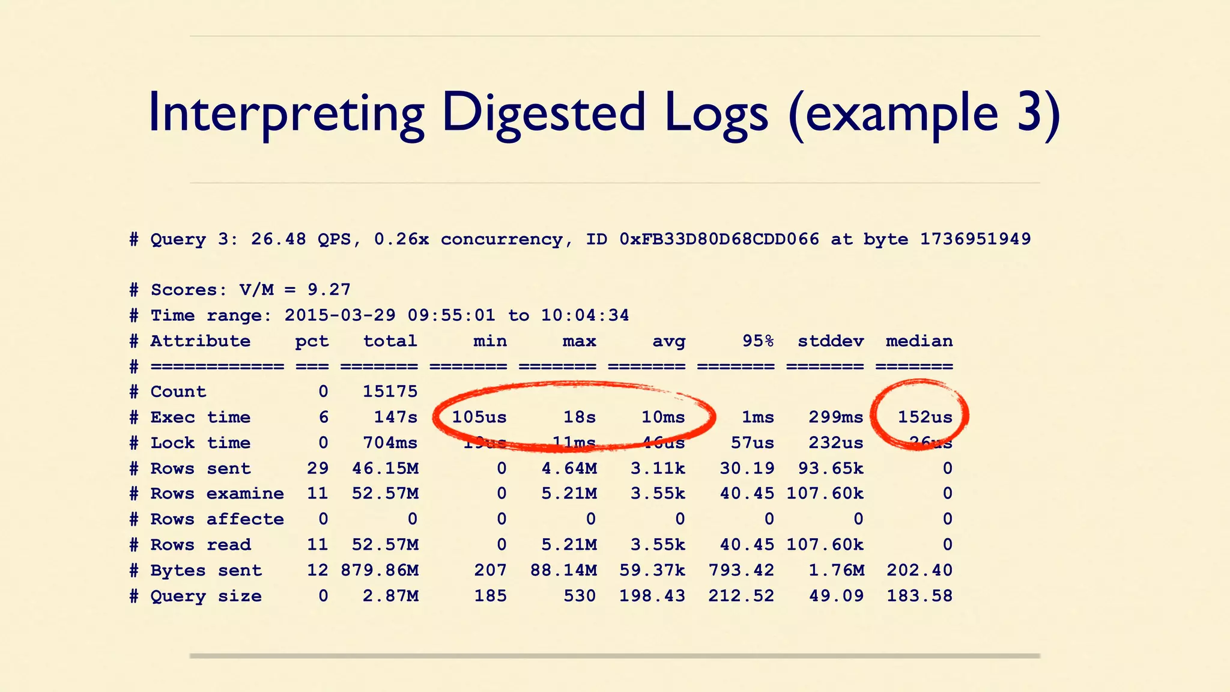Screen dimensions: 1230x692
Task: Click the Rows read 95% value '40.45'
Action: (747, 545)
